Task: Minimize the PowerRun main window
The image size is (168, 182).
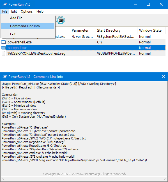Action: [x=136, y=4]
